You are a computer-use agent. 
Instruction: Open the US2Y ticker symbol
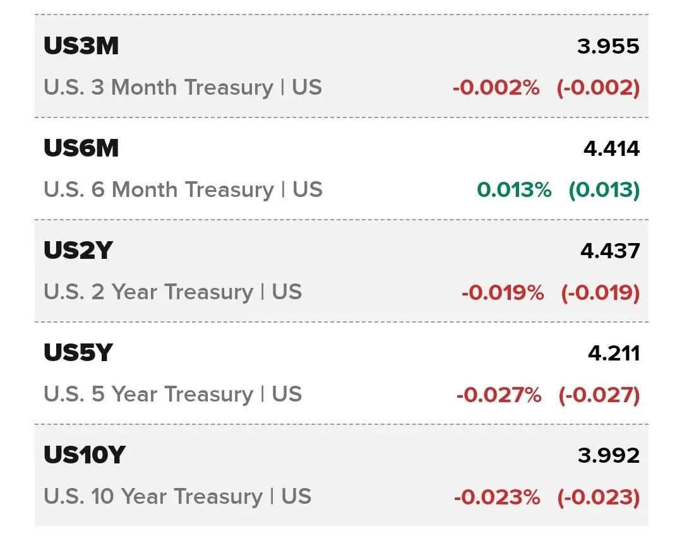click(78, 250)
